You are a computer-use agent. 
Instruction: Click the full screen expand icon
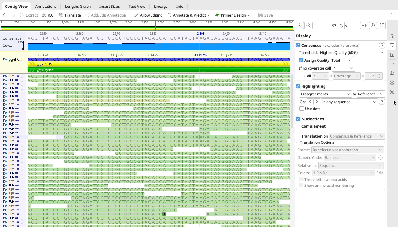coord(381,25)
